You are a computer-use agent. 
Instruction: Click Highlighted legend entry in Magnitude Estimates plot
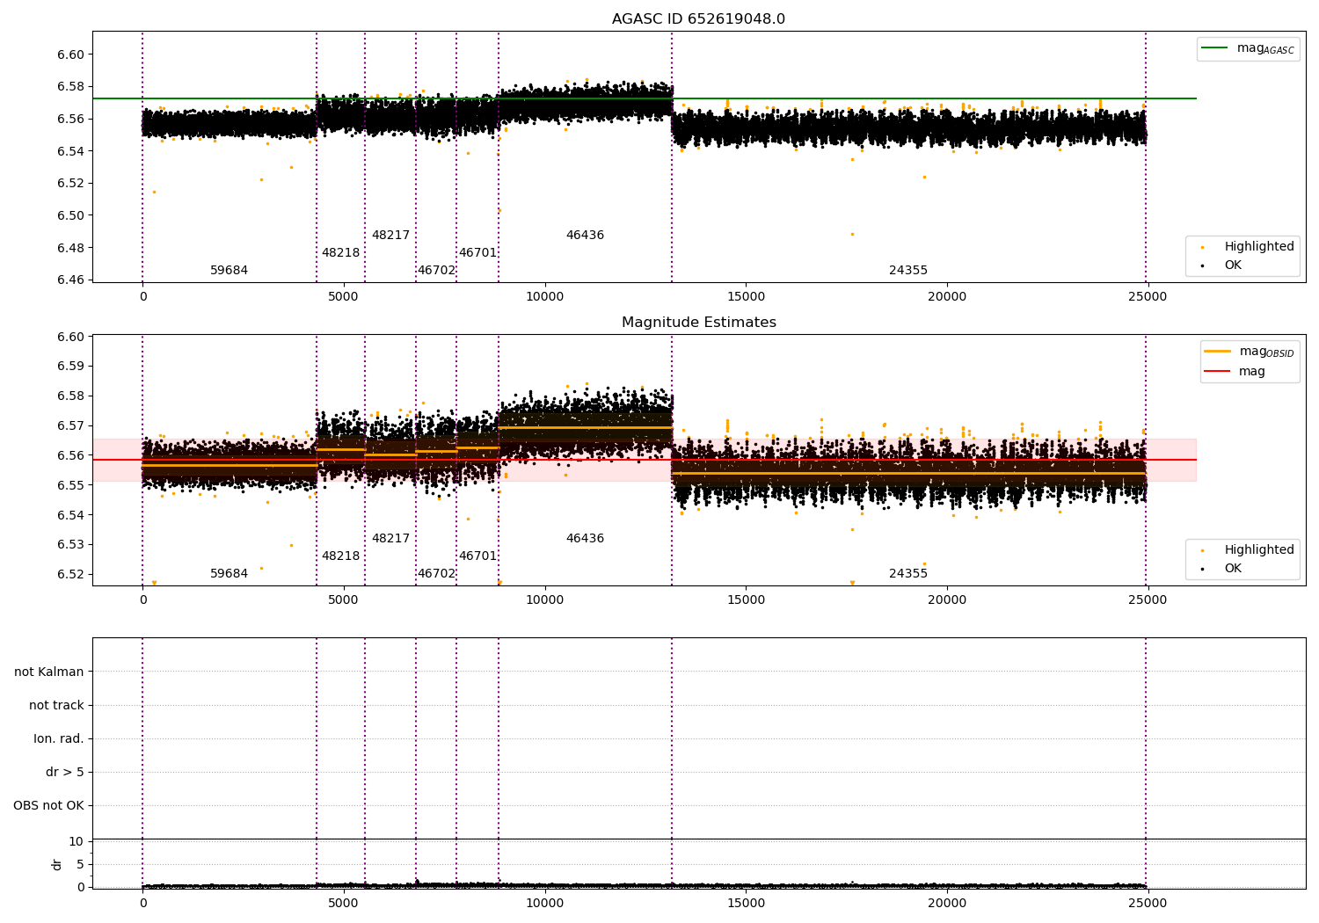coord(1259,550)
